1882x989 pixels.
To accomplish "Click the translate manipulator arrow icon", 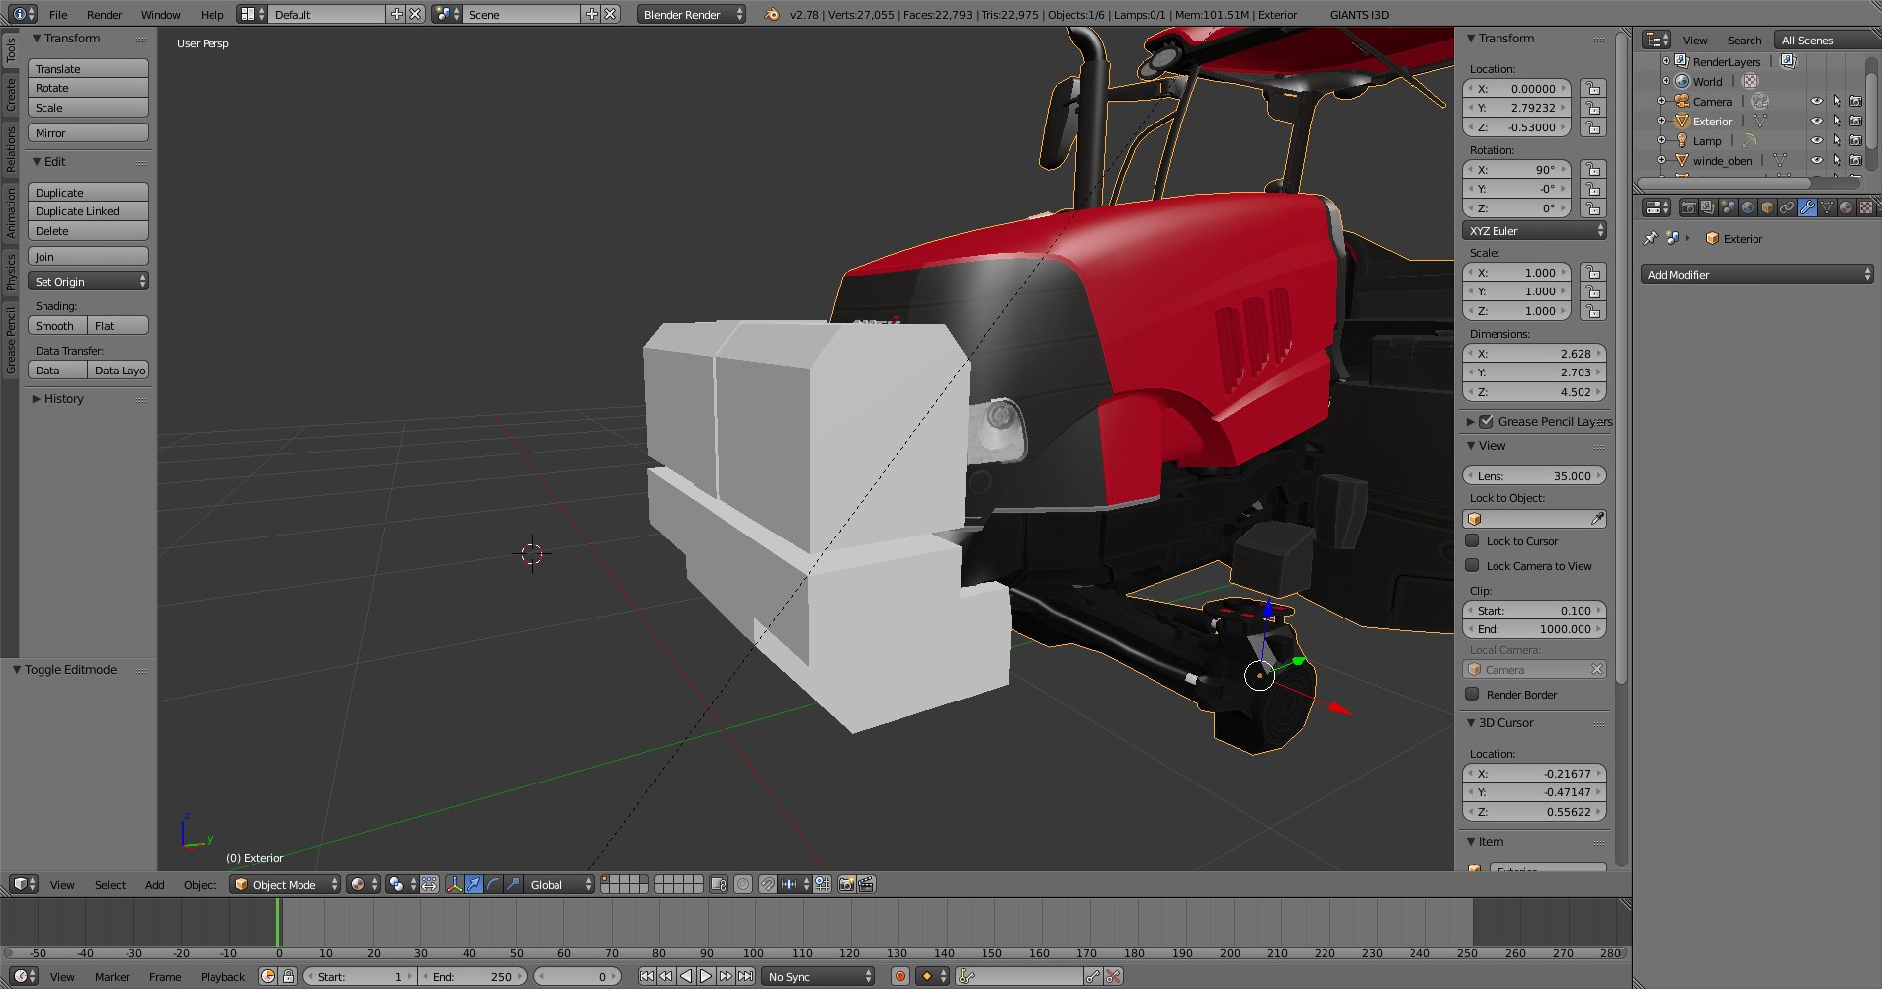I will pos(473,884).
